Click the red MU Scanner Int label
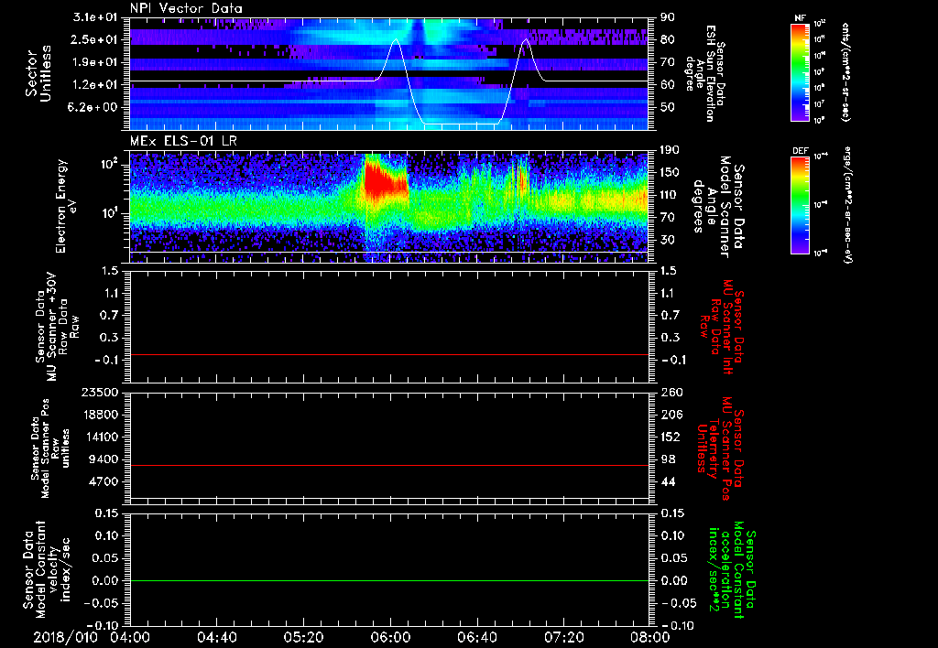This screenshot has height=648, width=938. point(723,327)
